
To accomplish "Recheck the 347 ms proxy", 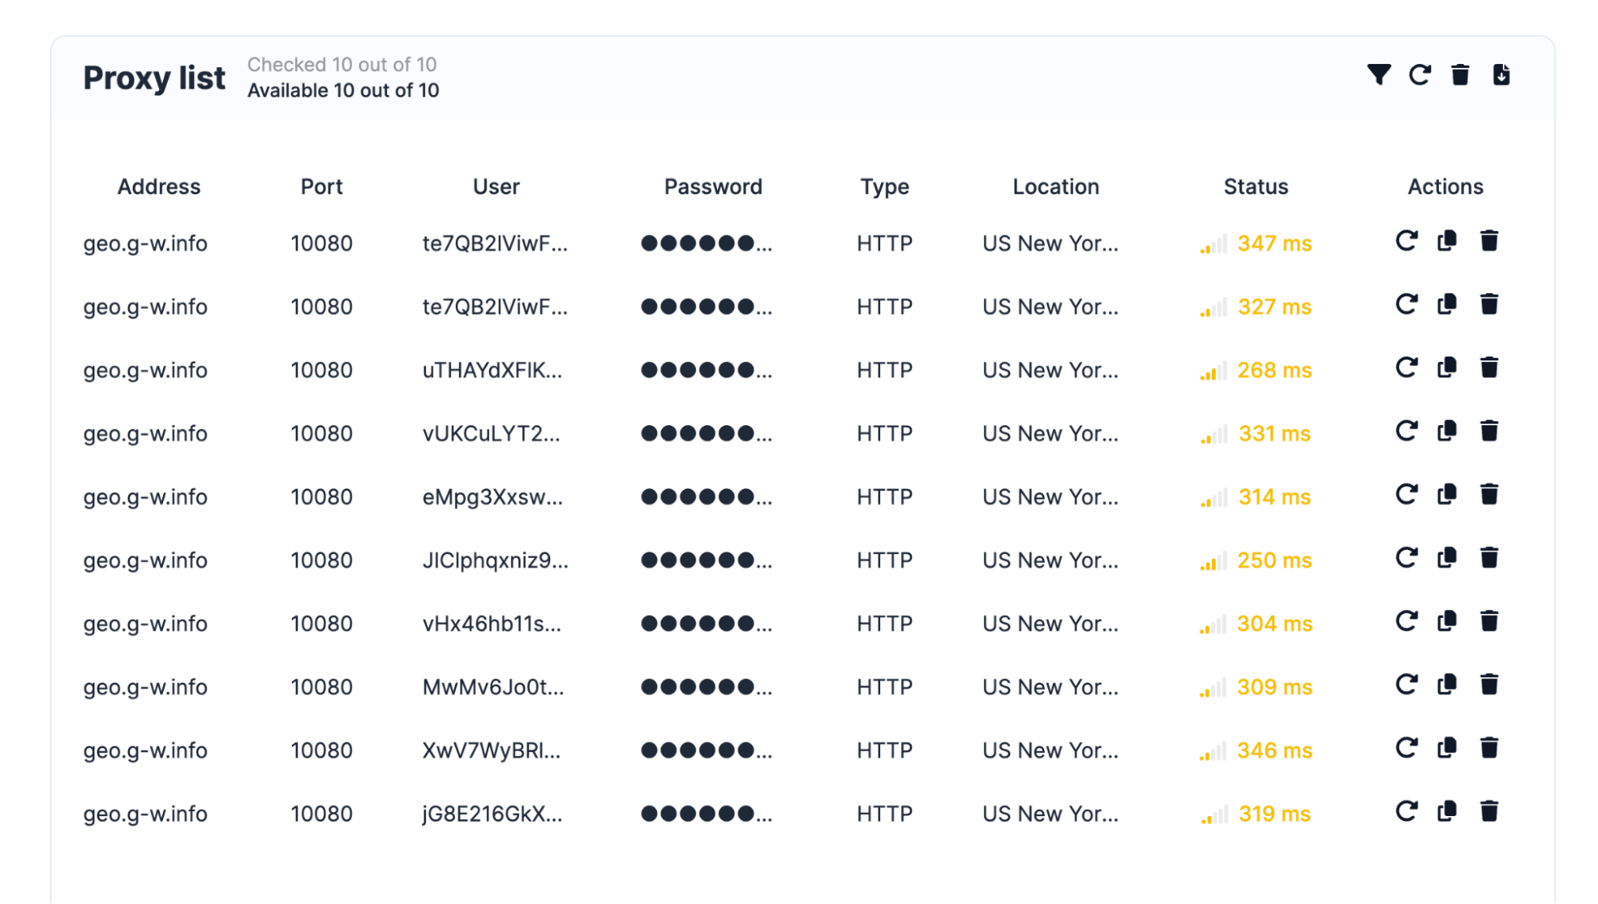I will pos(1407,241).
